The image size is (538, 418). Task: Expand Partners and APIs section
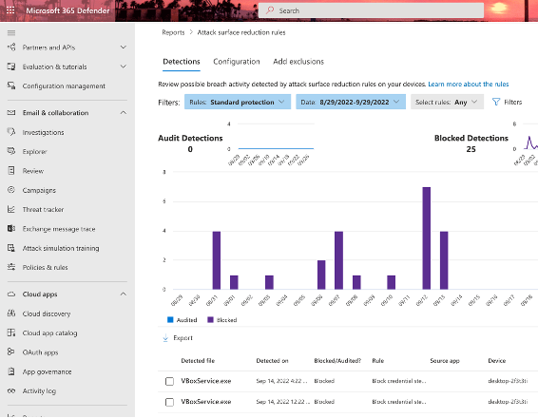click(124, 47)
